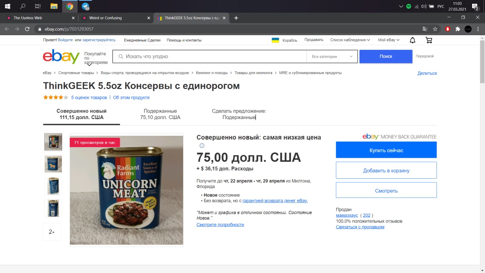
Task: Open Task View on the taskbar
Action: coord(38,6)
